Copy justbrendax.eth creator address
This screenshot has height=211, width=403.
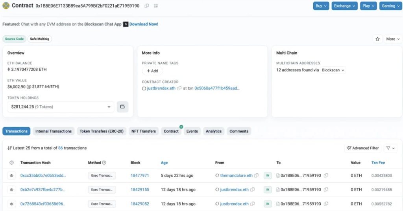pyautogui.click(x=179, y=88)
